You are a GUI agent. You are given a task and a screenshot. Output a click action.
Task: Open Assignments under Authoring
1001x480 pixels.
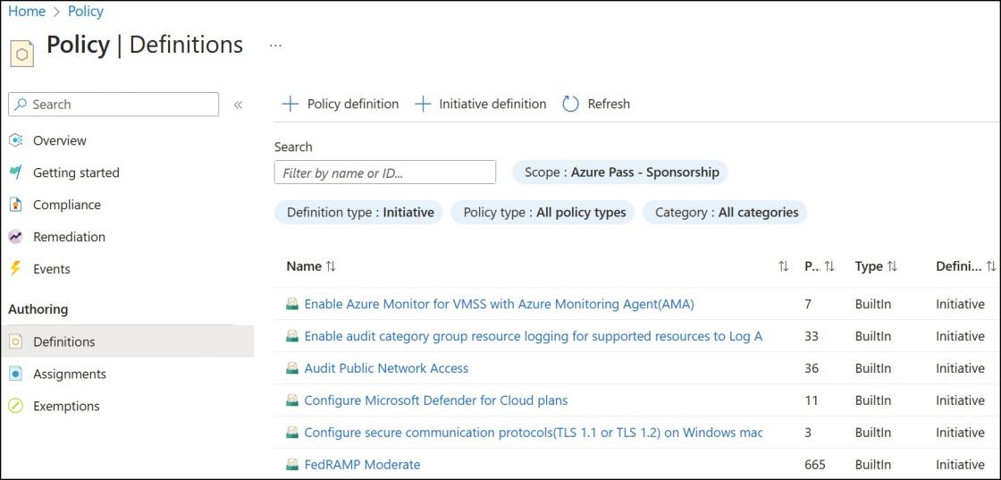70,374
